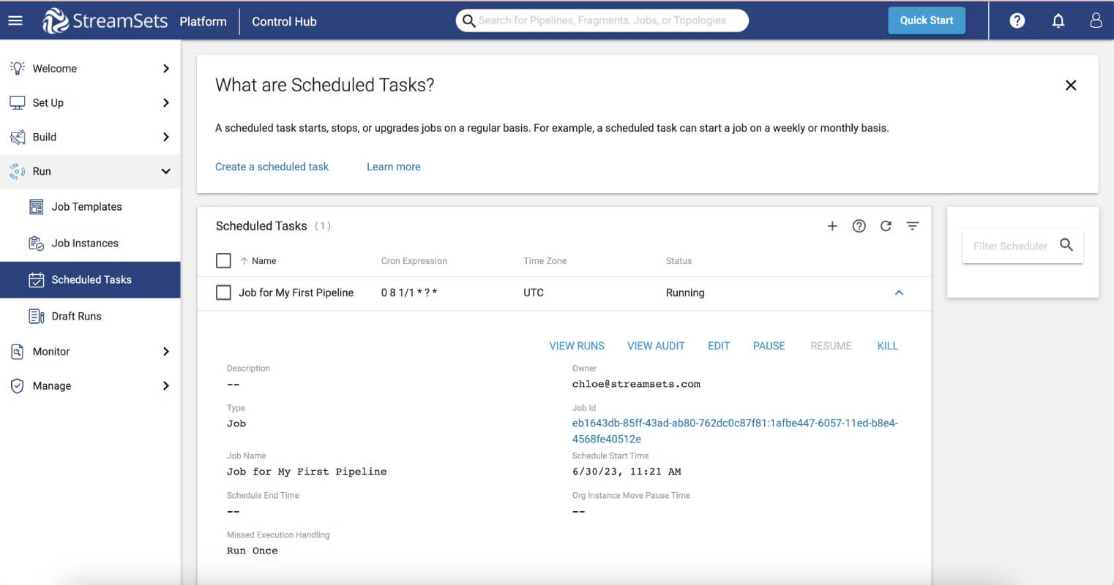
Task: Click cron value 0 8 1/1 * ? *
Action: pos(409,292)
